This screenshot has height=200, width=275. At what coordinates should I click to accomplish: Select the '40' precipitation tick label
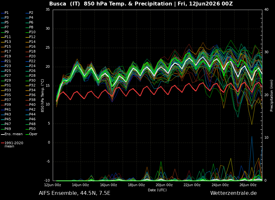[x=266, y=10]
